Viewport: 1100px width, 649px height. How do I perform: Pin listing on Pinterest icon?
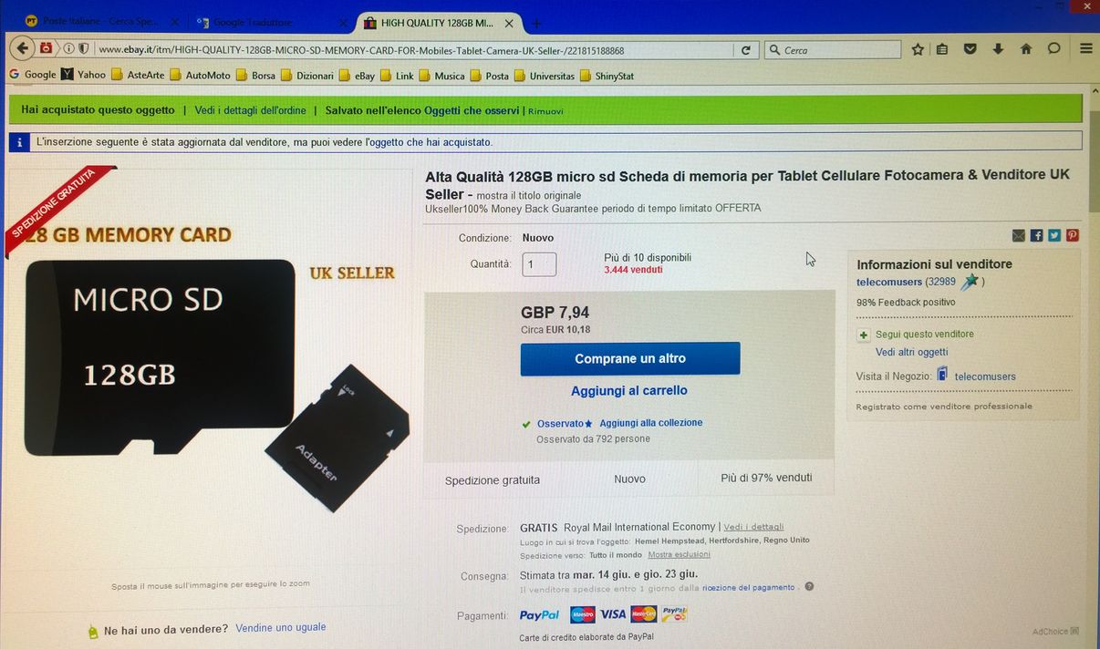(x=1072, y=235)
